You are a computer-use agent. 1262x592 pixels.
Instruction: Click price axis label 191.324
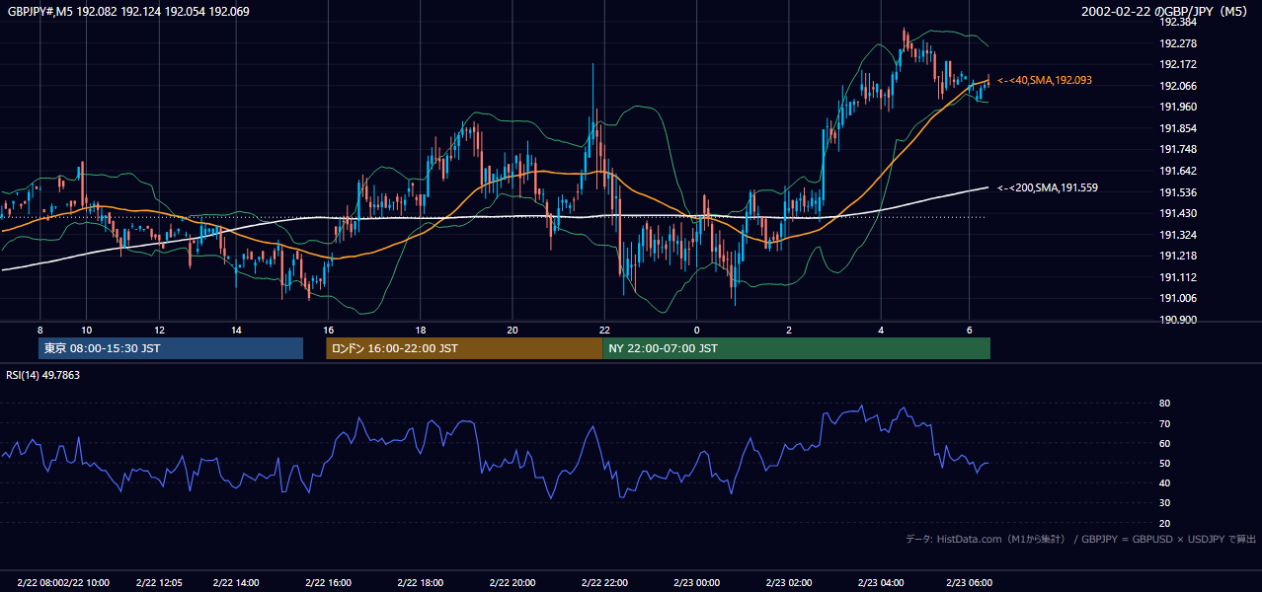pyautogui.click(x=1178, y=235)
